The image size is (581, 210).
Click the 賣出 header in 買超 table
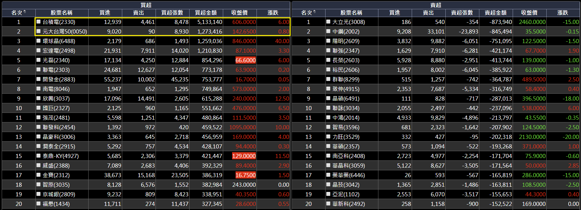pyautogui.click(x=138, y=13)
